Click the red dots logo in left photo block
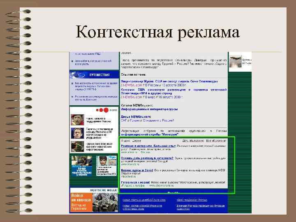The height and width of the screenshot is (222, 296). (102, 110)
